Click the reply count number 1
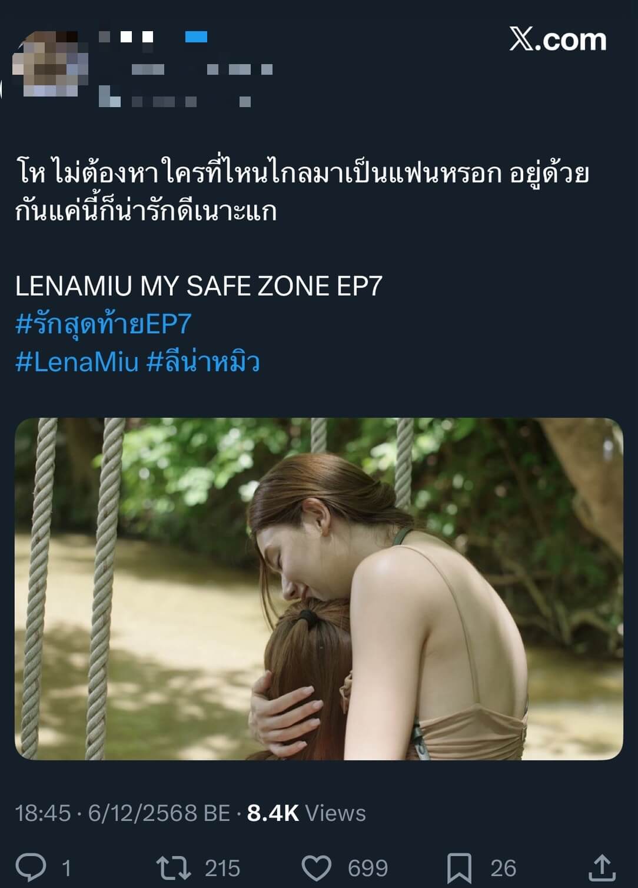638x888 pixels. coord(67,868)
